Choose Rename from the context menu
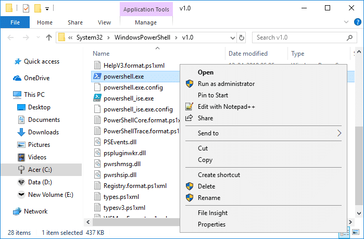This screenshot has height=239, width=364. tap(263, 198)
